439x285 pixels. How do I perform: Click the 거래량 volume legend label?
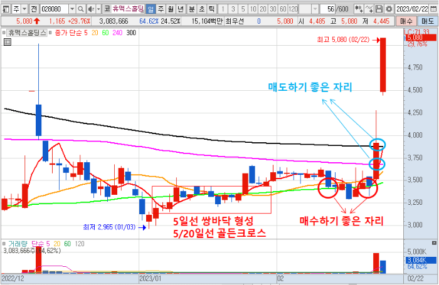click(x=18, y=244)
